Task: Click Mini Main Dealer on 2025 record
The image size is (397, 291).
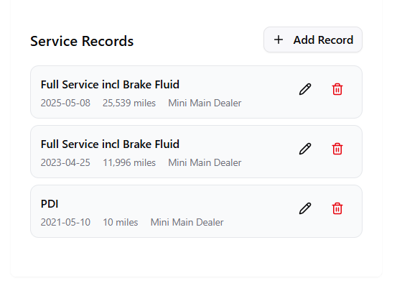Action: tap(205, 103)
